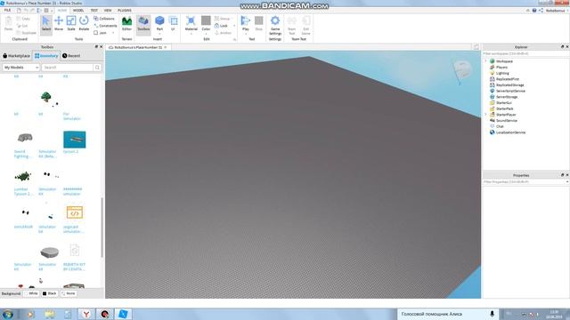Open the Recent tab in Toolbox
570x320 pixels.
[71, 56]
